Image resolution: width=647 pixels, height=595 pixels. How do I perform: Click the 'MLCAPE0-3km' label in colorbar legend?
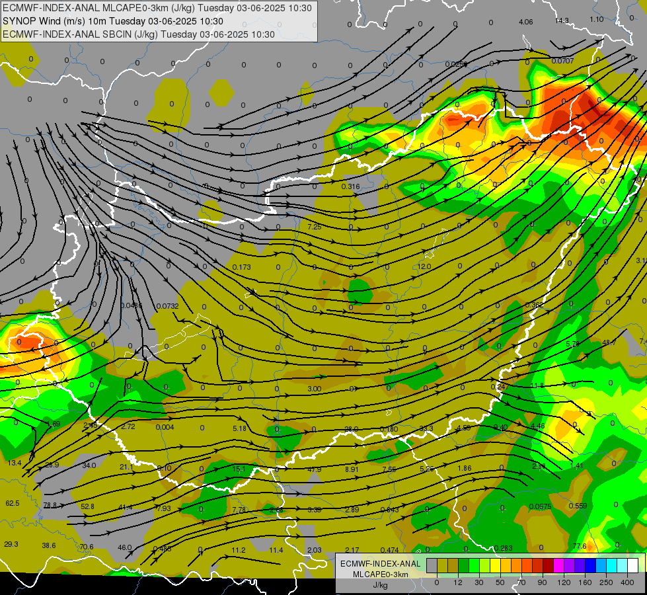[380, 575]
